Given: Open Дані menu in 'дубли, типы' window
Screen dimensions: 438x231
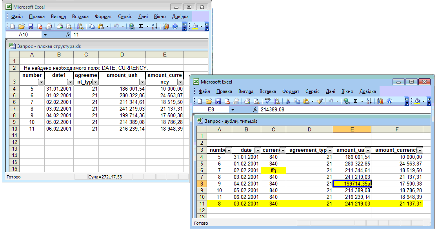Looking at the screenshot, I should click(x=330, y=91).
